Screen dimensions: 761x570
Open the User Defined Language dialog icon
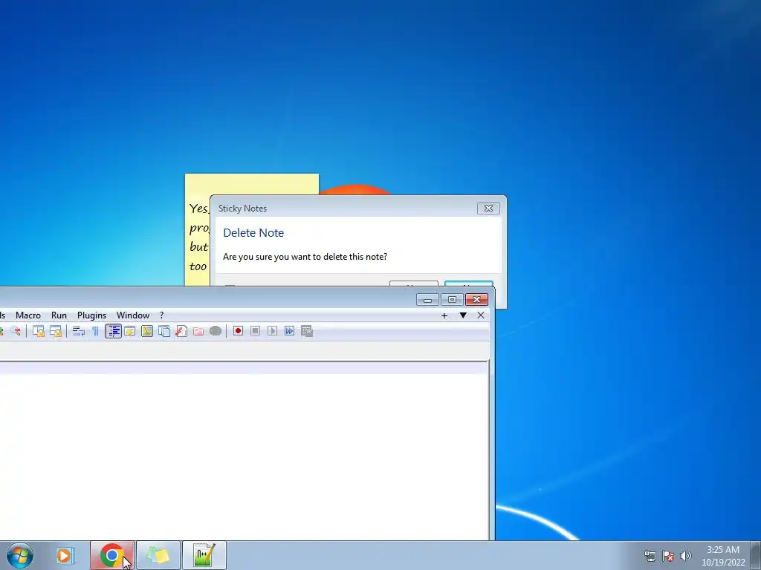click(129, 331)
